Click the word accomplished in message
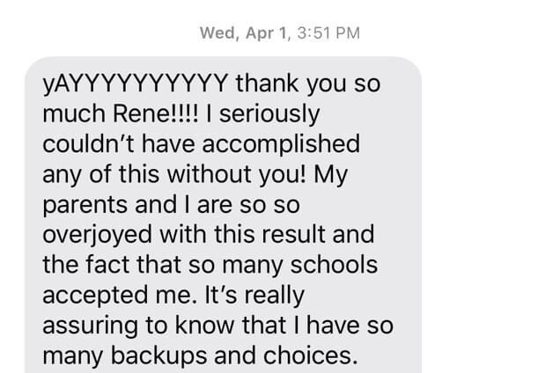This screenshot has width=560, height=373. click(281, 145)
